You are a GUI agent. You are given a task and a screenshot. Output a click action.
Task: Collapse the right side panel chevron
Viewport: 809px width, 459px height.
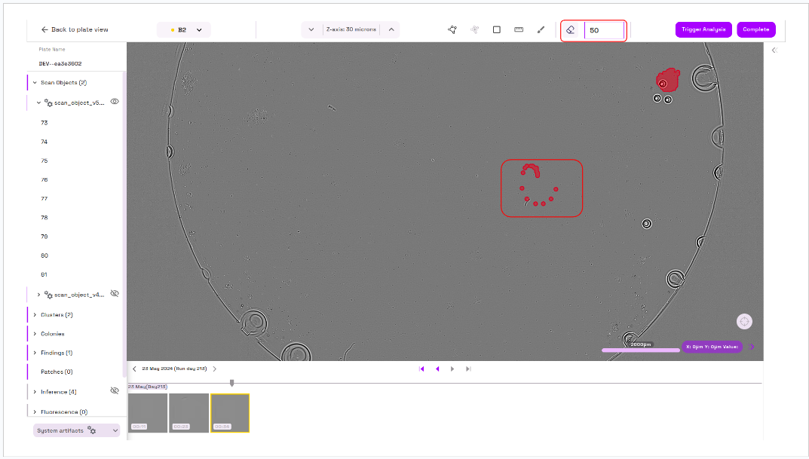tap(774, 50)
